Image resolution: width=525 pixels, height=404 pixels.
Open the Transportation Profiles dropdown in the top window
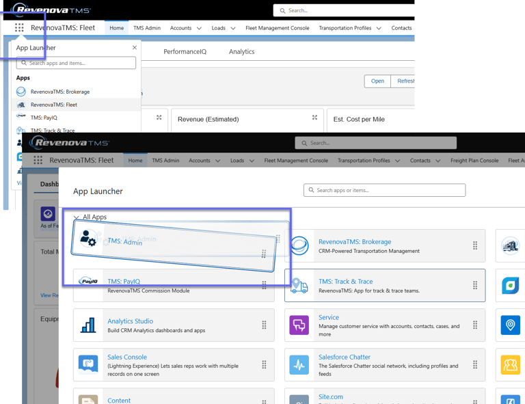click(x=379, y=28)
